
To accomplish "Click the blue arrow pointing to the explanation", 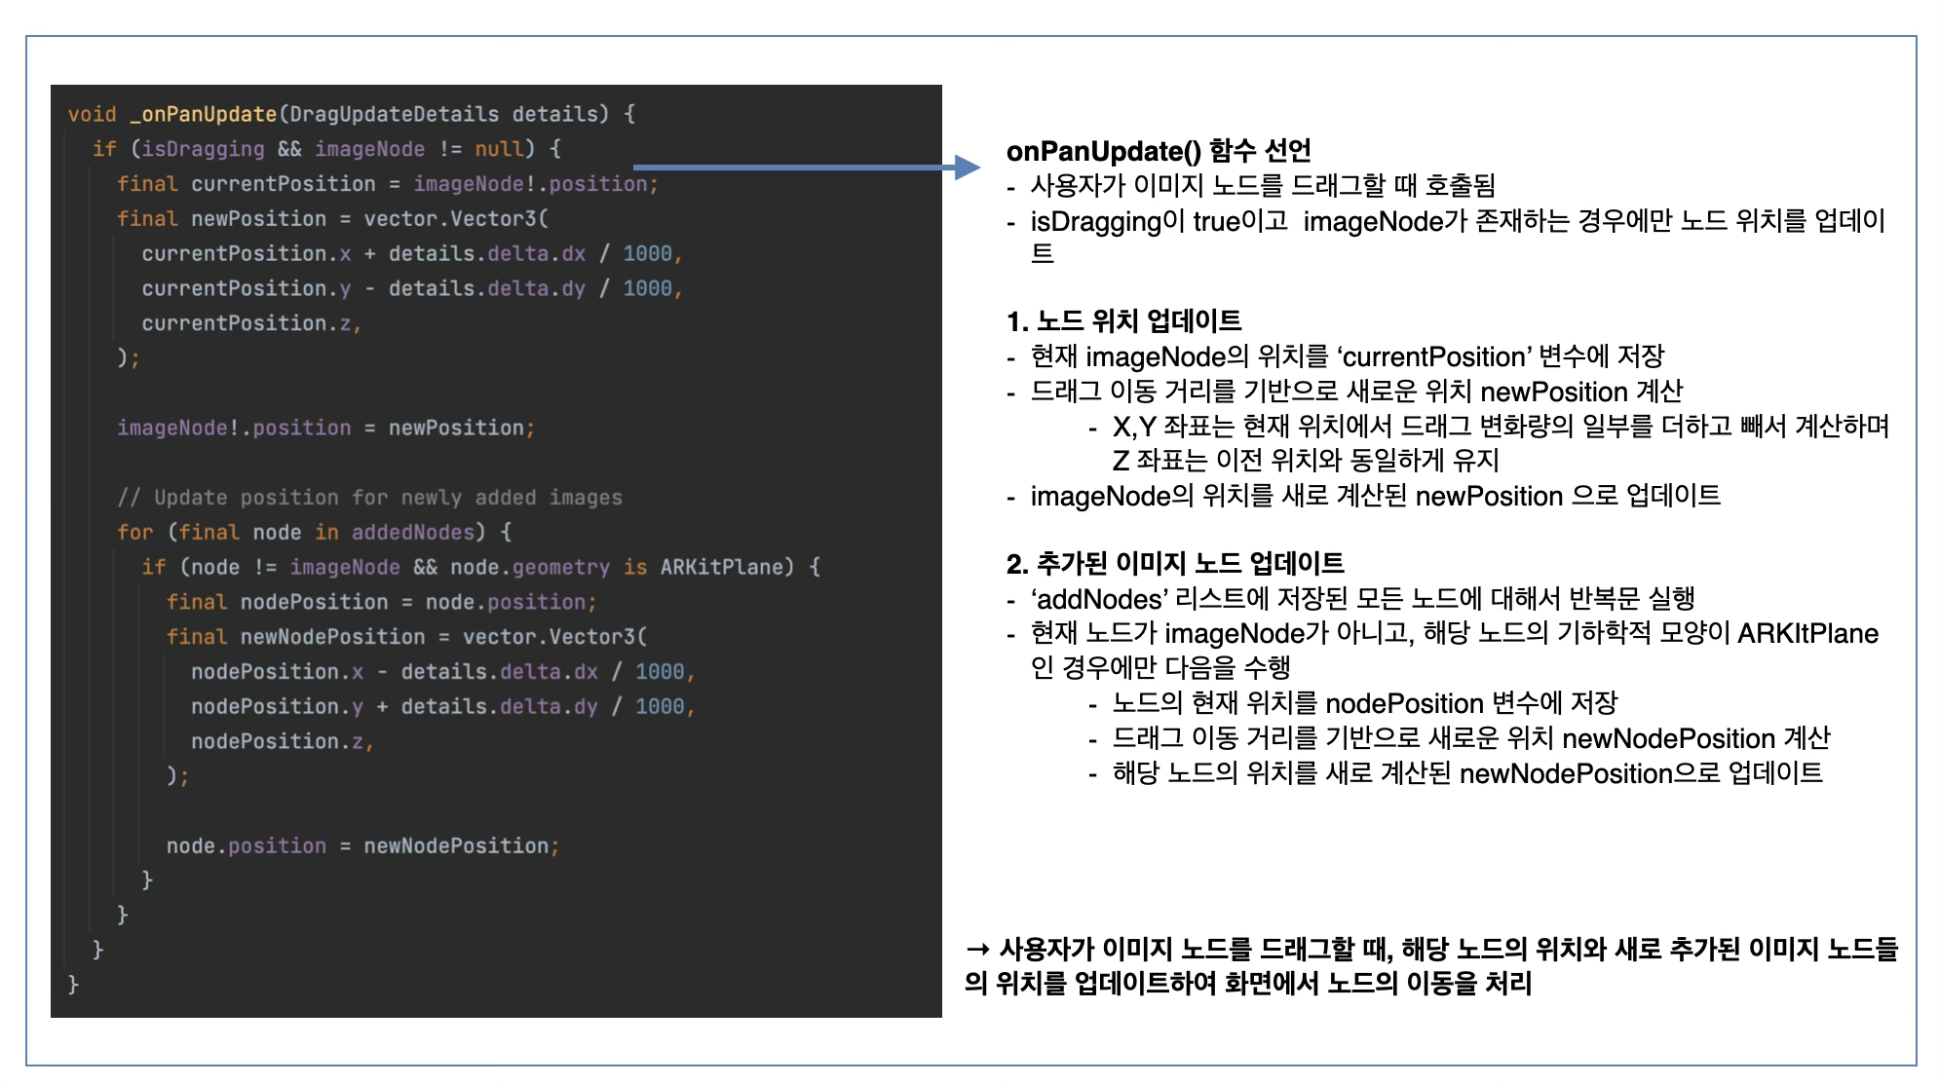I will (807, 168).
